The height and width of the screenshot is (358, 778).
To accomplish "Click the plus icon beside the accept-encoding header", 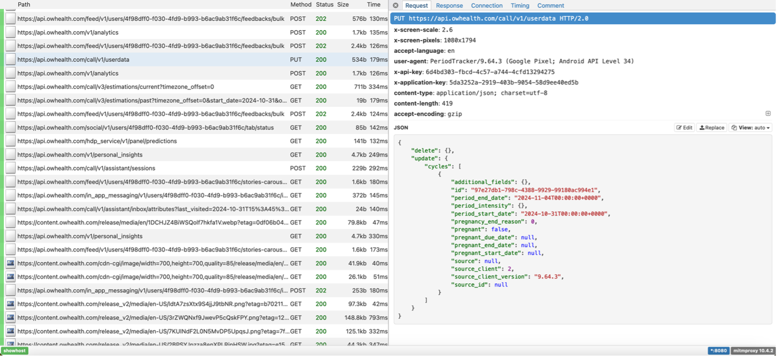I will tap(768, 114).
